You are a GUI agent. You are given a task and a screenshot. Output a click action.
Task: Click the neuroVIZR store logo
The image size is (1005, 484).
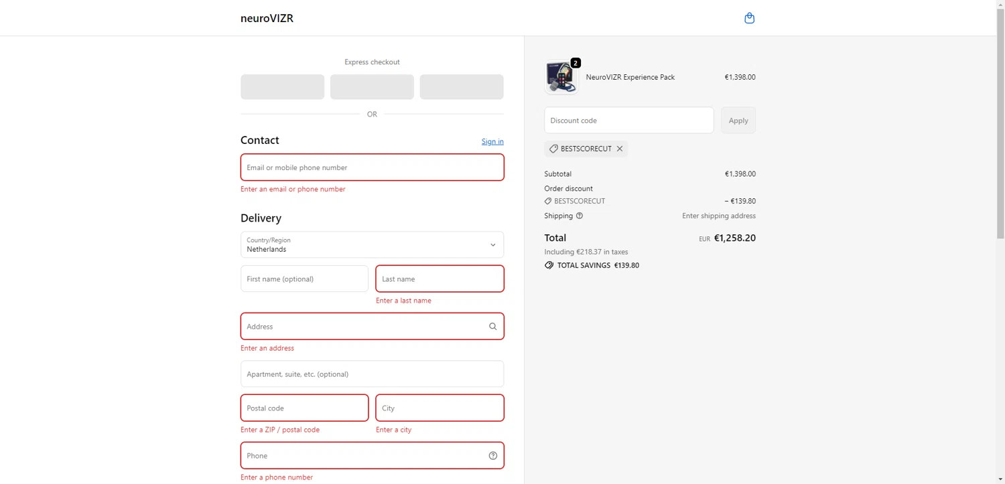(x=267, y=18)
